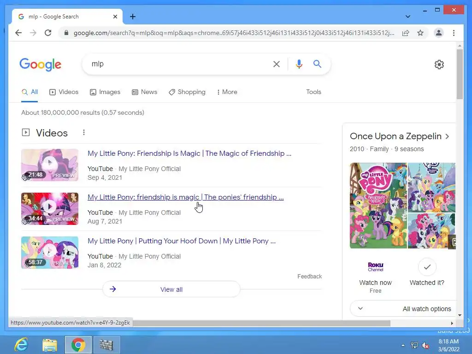Expand the More search categories menu
Screen dimensions: 472x354
(227, 92)
